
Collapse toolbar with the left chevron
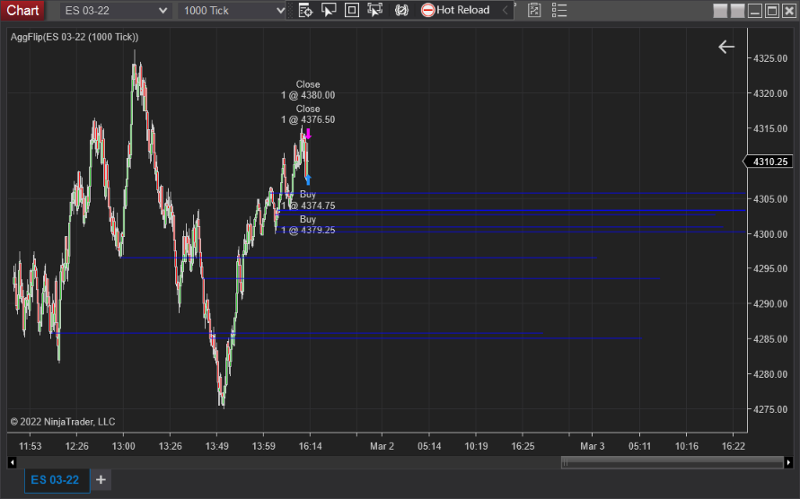tap(505, 10)
